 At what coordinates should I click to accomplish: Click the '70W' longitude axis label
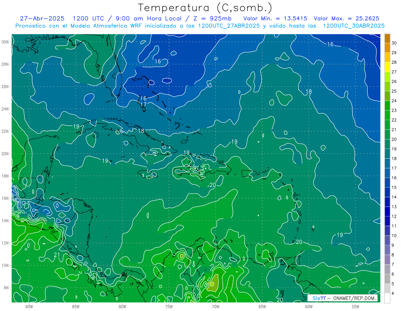pos(216,307)
